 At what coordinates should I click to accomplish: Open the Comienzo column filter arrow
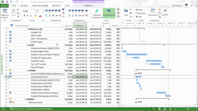(x=86, y=26)
